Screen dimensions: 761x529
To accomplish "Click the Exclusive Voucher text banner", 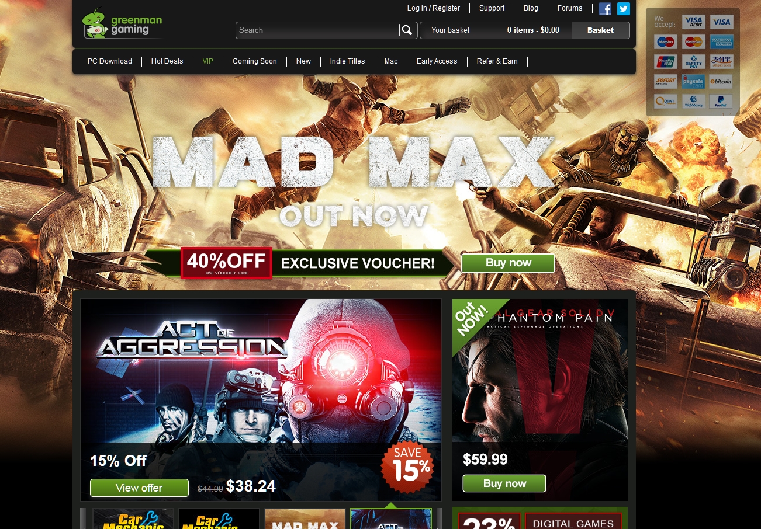I will (x=358, y=263).
